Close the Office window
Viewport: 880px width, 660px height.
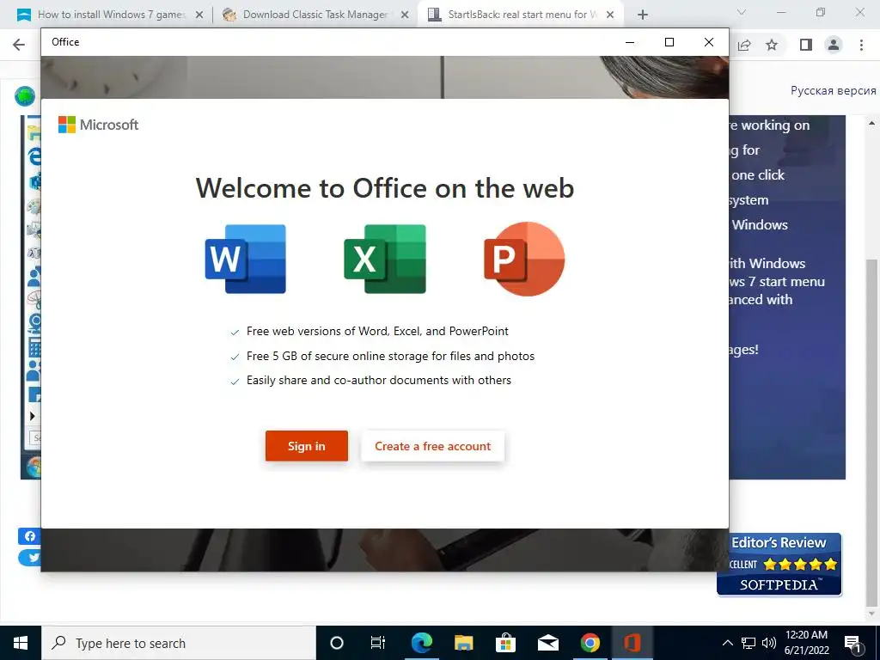pos(709,42)
